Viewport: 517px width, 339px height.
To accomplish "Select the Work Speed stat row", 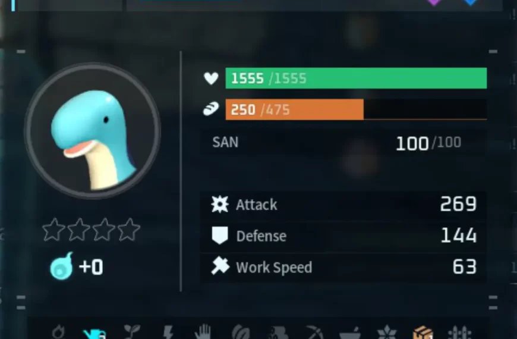I will click(x=343, y=267).
